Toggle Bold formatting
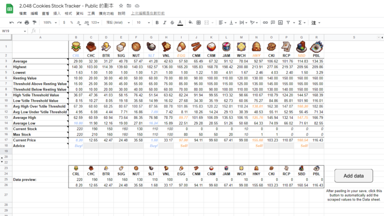Image resolution: width=384 pixels, height=216 pixels. [x=157, y=22]
